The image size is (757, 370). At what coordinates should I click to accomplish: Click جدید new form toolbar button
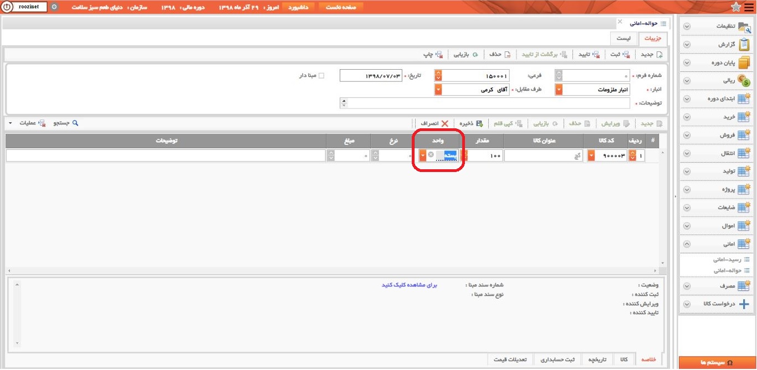pos(652,54)
